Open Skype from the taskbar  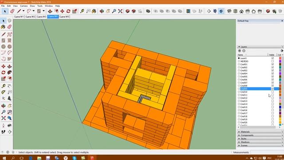point(75,158)
